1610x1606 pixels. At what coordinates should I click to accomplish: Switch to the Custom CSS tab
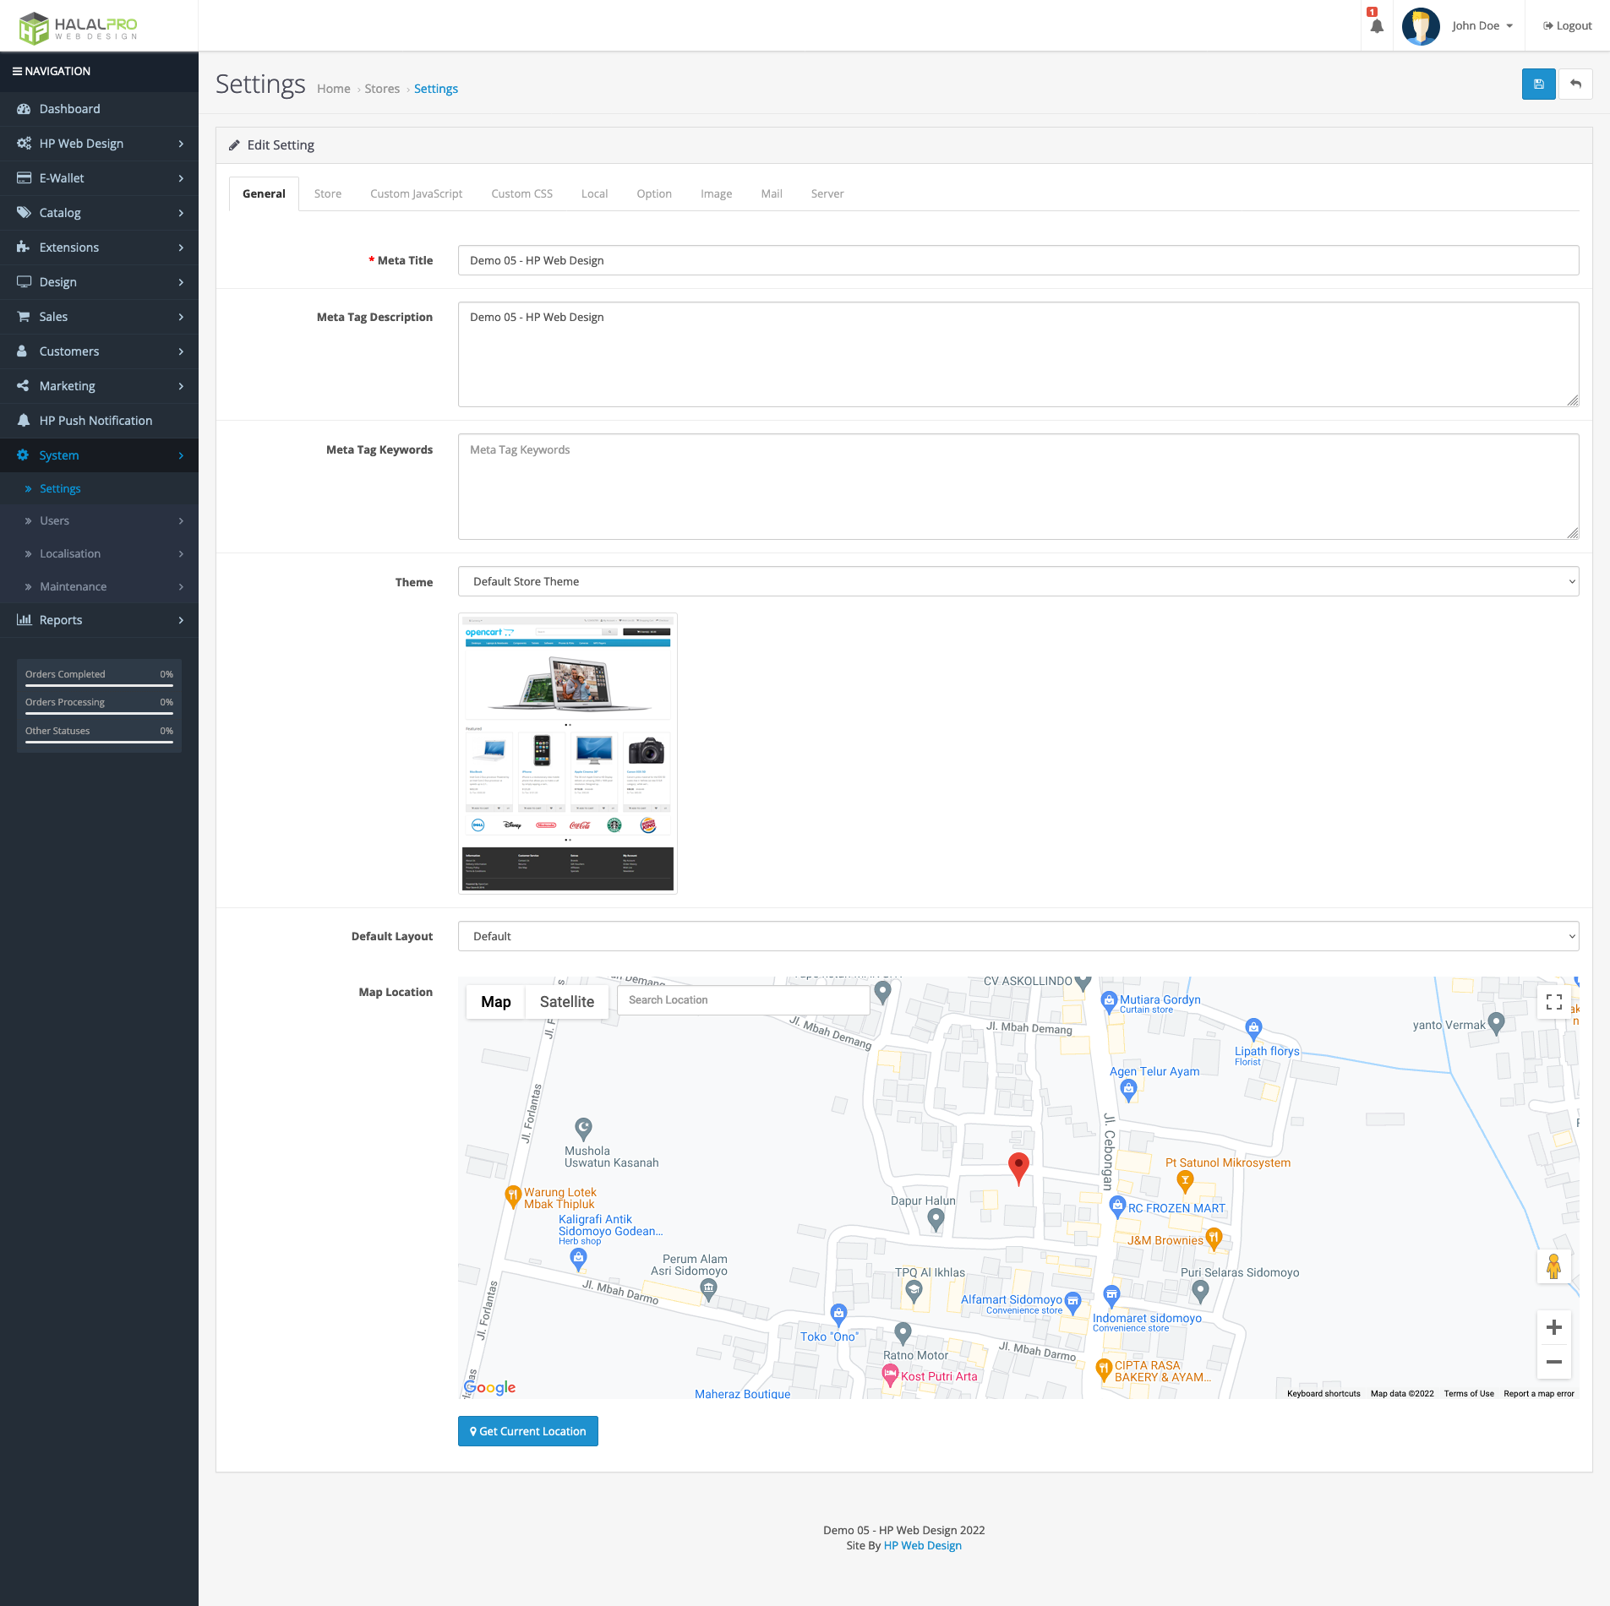(x=521, y=193)
